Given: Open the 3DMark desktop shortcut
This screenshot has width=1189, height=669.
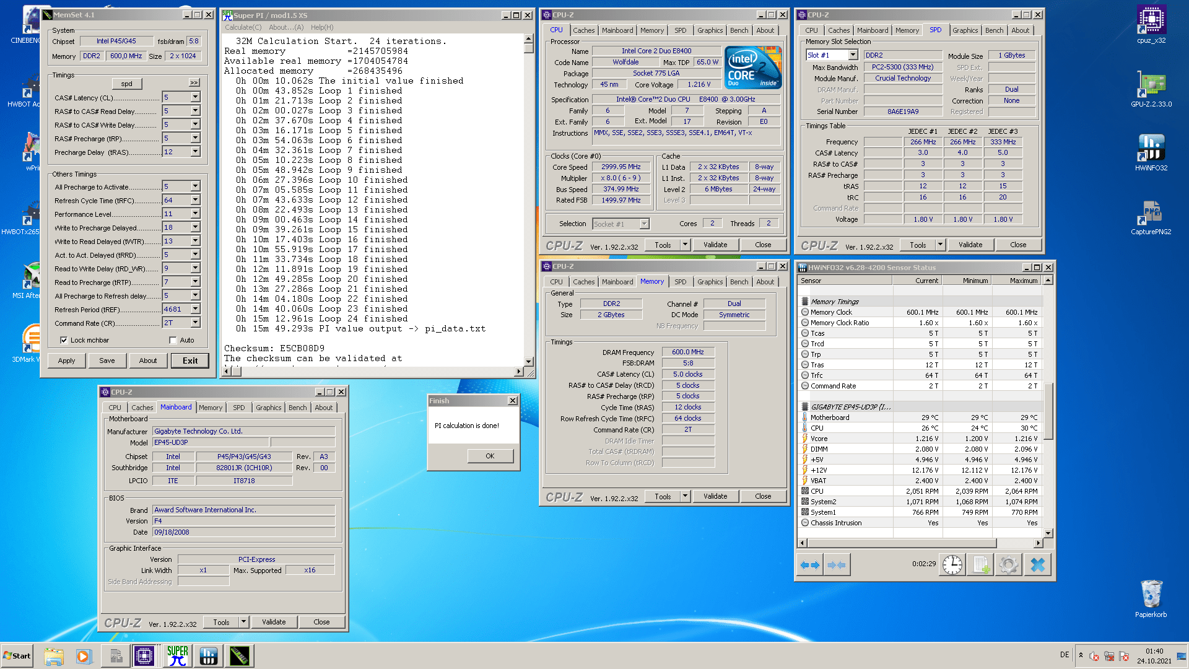Looking at the screenshot, I should pyautogui.click(x=26, y=344).
